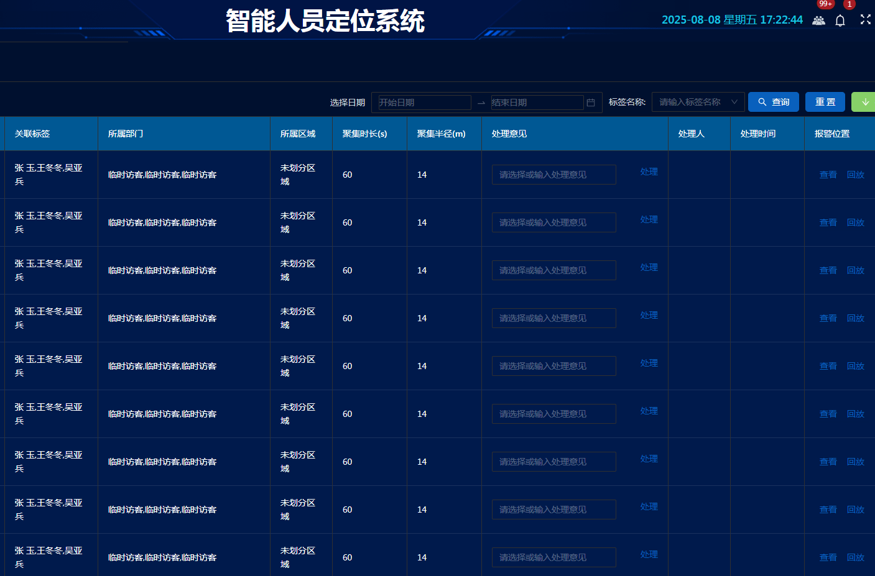Viewport: 875px width, 576px height.
Task: Click the magnifier icon inside 查询 button
Action: tap(761, 102)
